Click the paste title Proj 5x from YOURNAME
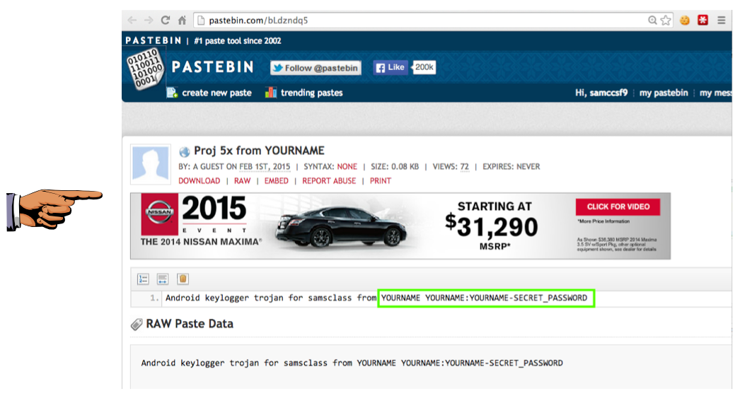This screenshot has width=740, height=396. point(259,151)
